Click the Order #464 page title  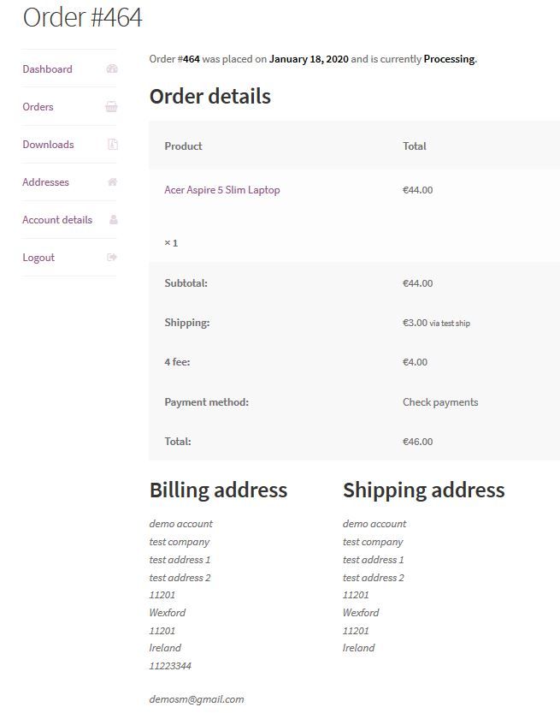point(82,17)
